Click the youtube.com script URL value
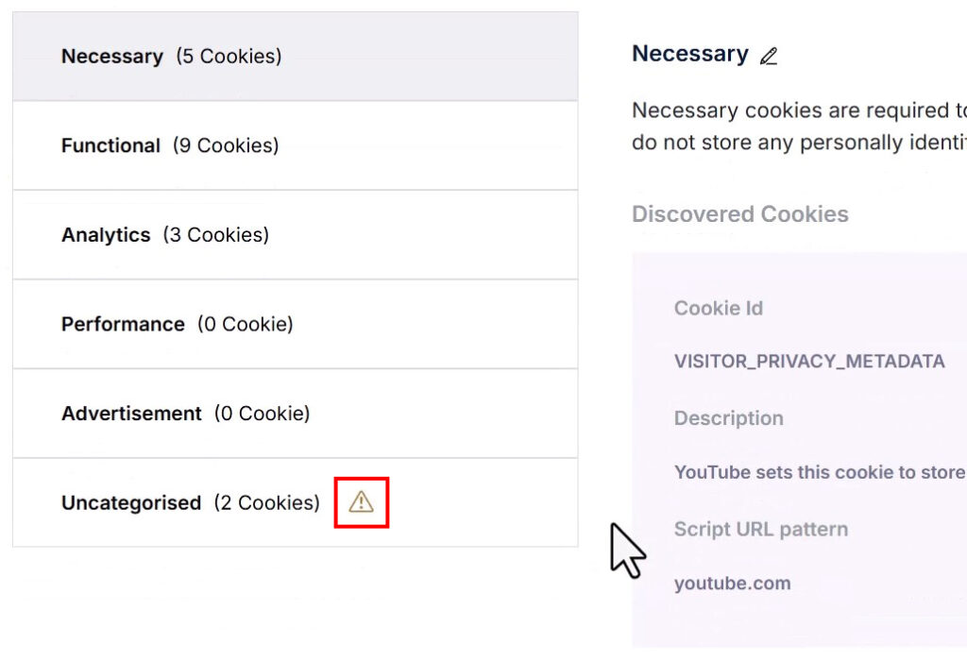The height and width of the screenshot is (661, 967). (x=732, y=584)
